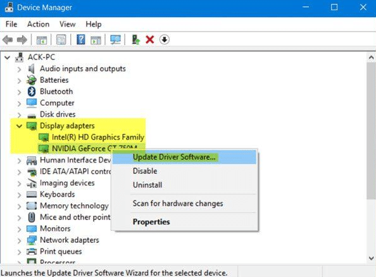Expand Audio inputs and outputs chevron
376x277 pixels.
(x=20, y=70)
